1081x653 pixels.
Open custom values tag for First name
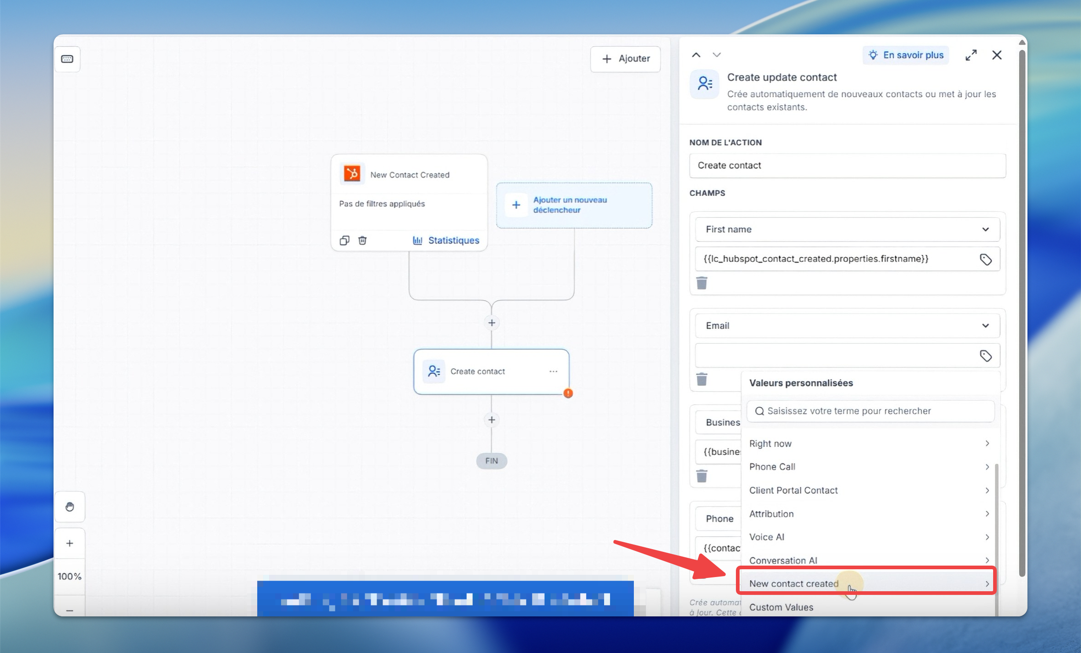tap(986, 259)
